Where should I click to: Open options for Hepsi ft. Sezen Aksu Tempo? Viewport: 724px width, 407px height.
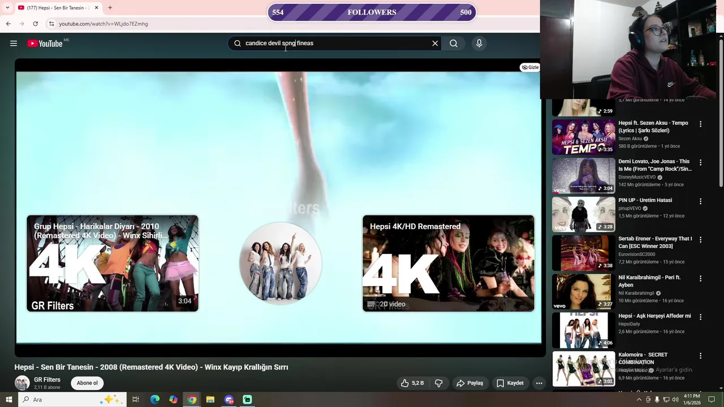tap(700, 124)
